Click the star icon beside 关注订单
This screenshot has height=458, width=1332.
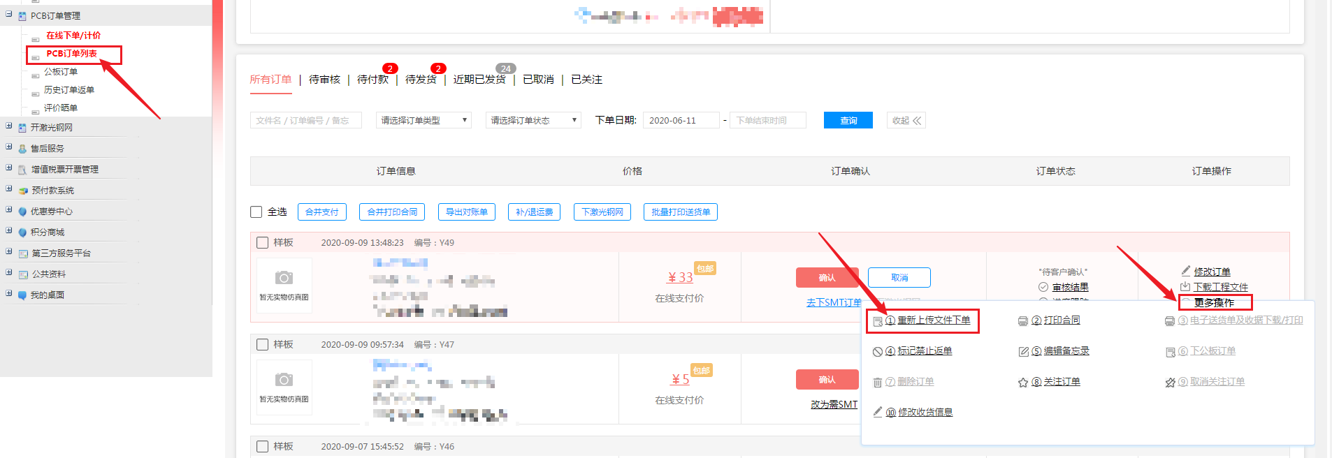click(1022, 383)
